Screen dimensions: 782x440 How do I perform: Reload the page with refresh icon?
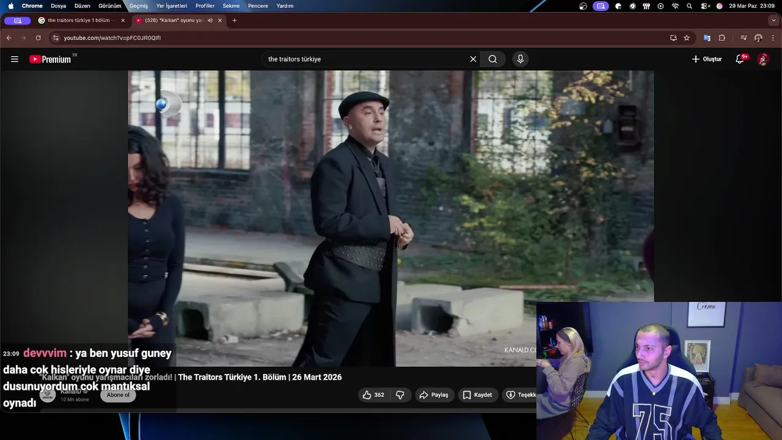tap(38, 38)
